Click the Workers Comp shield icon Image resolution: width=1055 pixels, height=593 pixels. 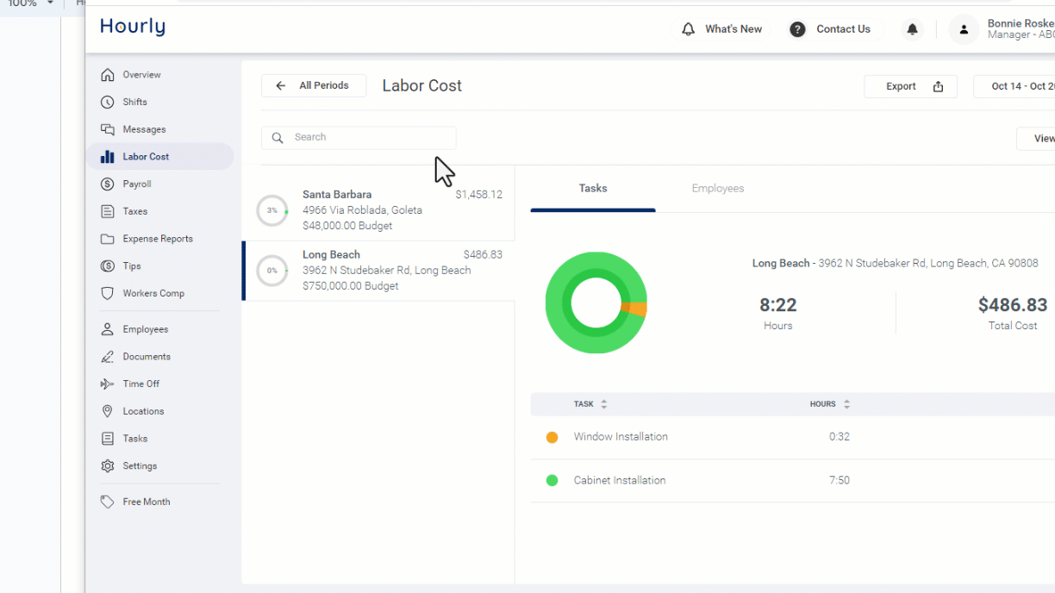coord(108,294)
